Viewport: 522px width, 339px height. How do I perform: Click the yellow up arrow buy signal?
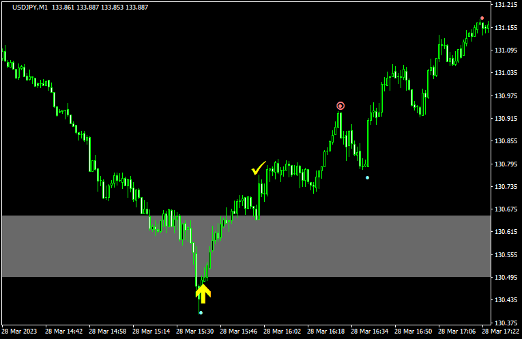(x=203, y=293)
